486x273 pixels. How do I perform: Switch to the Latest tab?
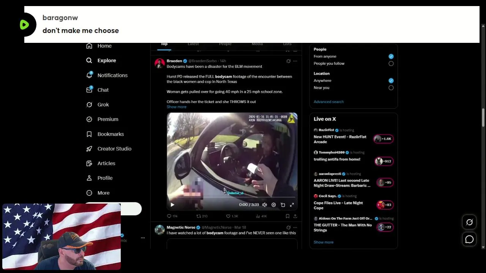click(x=193, y=44)
